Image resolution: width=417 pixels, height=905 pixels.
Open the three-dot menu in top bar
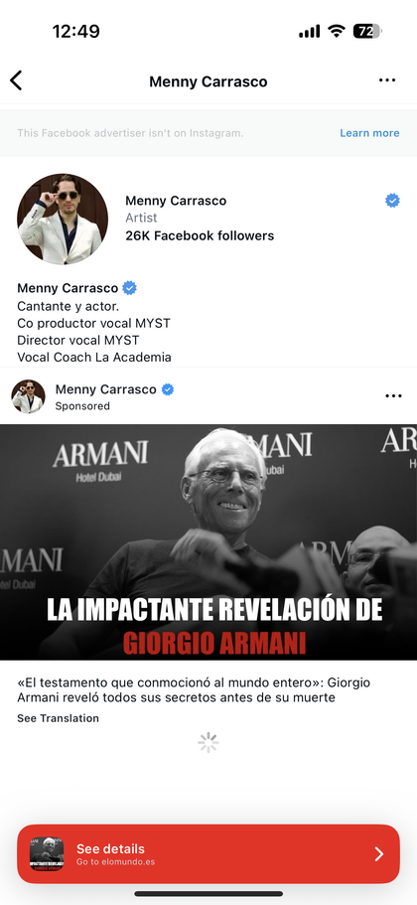point(387,80)
